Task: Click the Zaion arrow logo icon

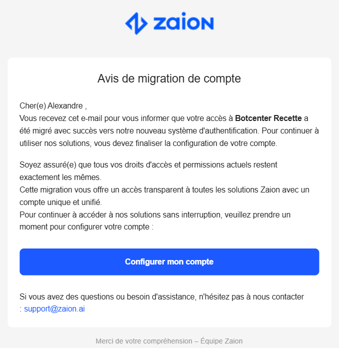Action: (136, 23)
